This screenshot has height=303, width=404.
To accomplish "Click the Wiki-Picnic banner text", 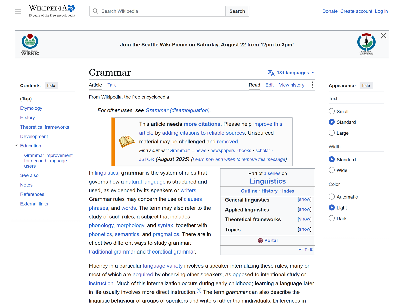I will click(207, 45).
